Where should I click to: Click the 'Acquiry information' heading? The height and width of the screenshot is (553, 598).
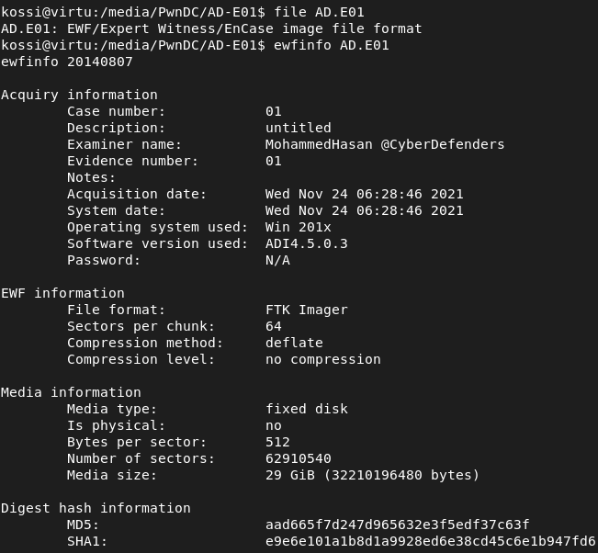click(x=79, y=95)
